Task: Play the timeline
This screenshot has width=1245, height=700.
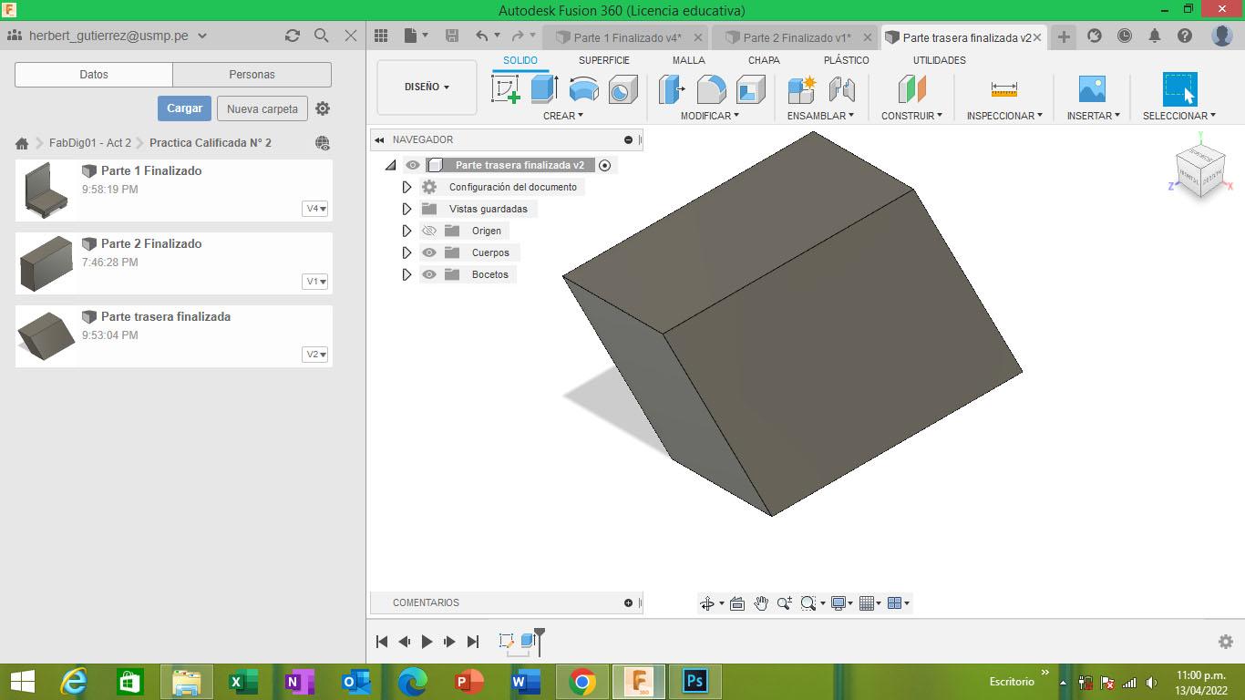Action: (x=427, y=642)
